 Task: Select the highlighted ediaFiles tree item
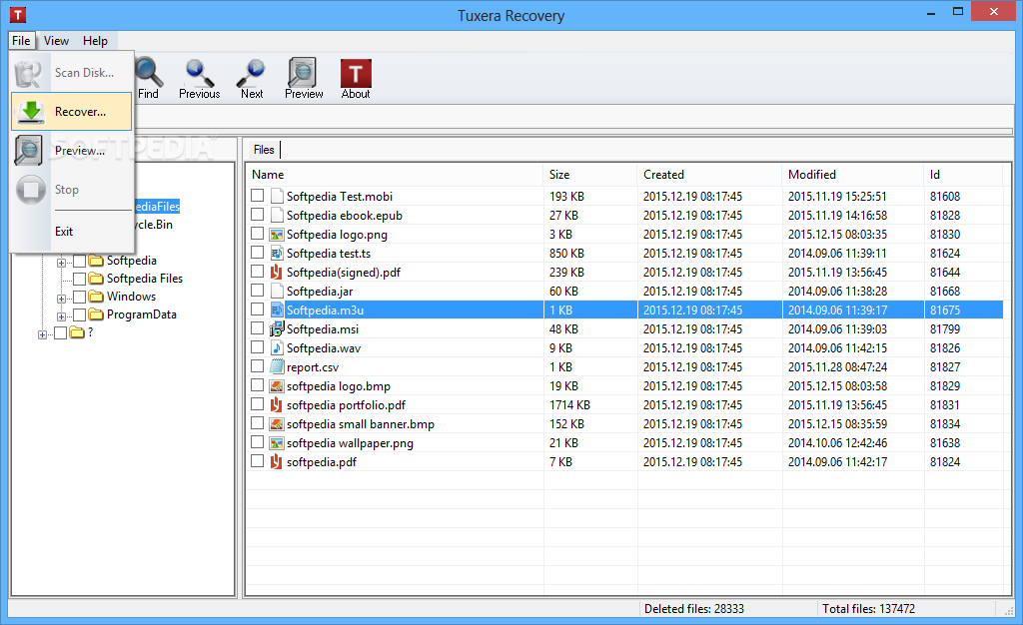(157, 206)
